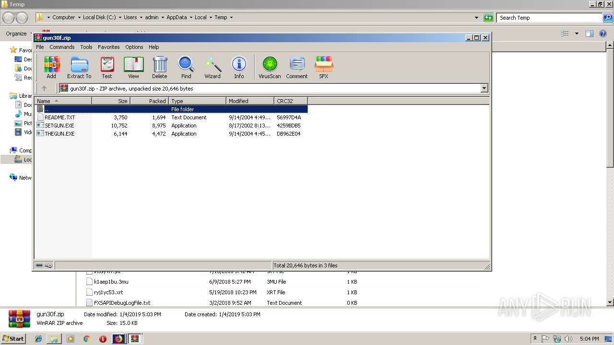This screenshot has width=614, height=345.
Task: Refresh the Temp folder in Explorer
Action: [x=488, y=18]
